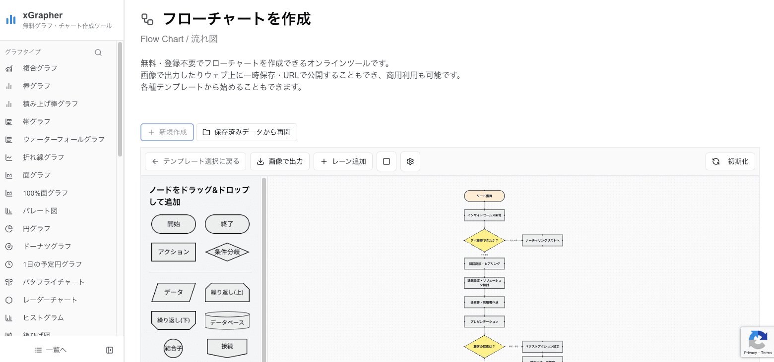Collapse the sidebar with the bottom-left panel icon
Screen dimensions: 774x362
(110, 350)
